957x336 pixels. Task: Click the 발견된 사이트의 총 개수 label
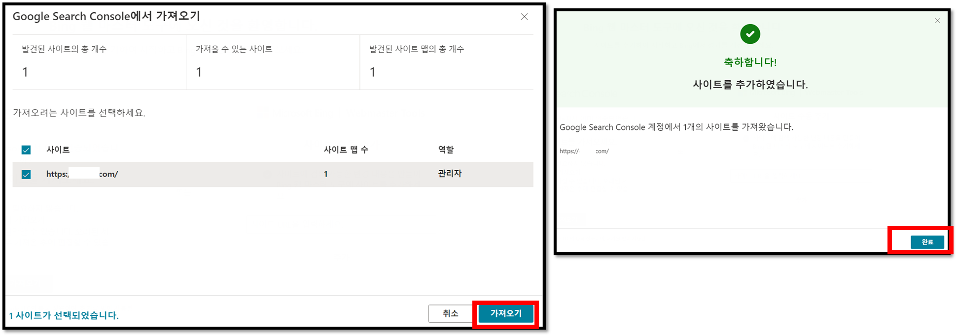(64, 49)
